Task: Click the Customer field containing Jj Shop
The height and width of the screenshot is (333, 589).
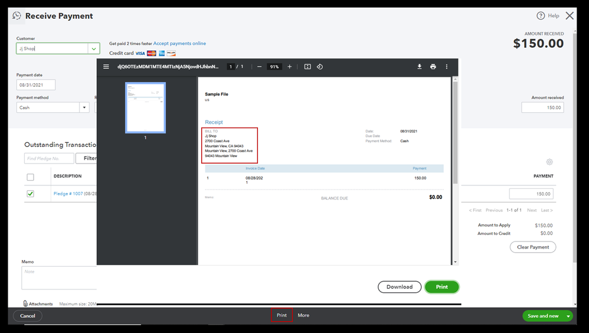Action: (x=52, y=48)
